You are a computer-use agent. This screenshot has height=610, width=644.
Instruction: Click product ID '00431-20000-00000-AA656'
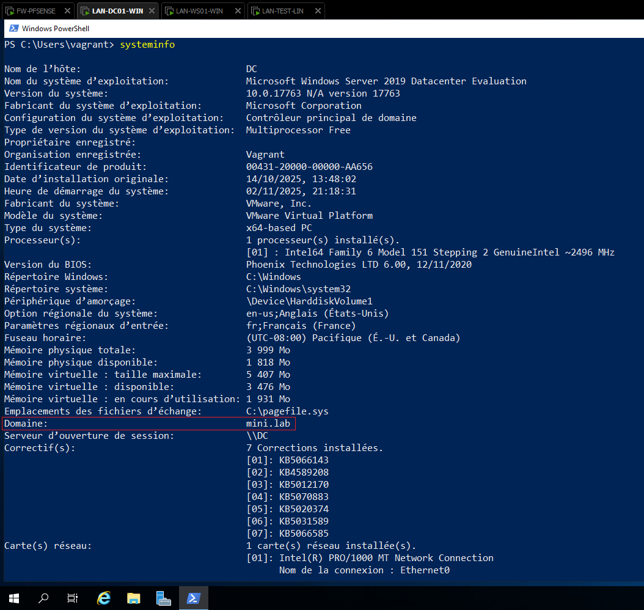point(309,167)
